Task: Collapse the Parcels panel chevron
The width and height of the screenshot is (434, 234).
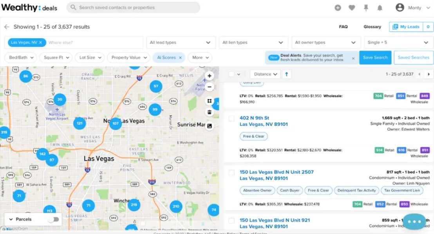Action: [x=11, y=219]
